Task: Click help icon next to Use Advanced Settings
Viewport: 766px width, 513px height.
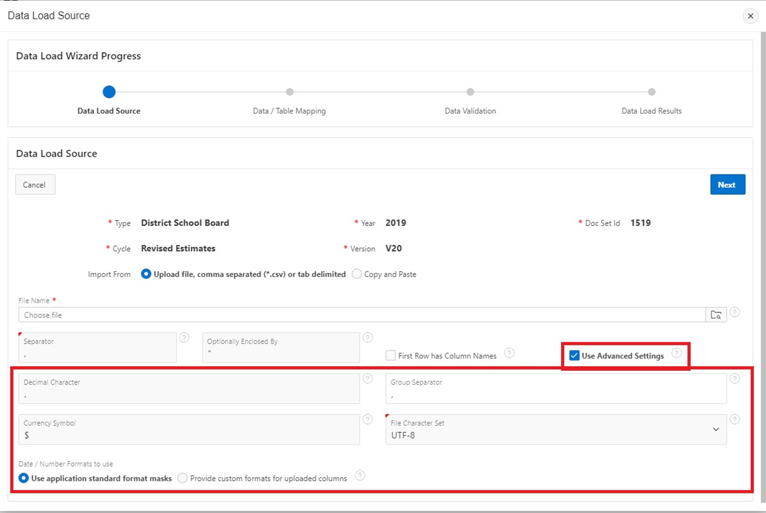Action: pos(676,353)
